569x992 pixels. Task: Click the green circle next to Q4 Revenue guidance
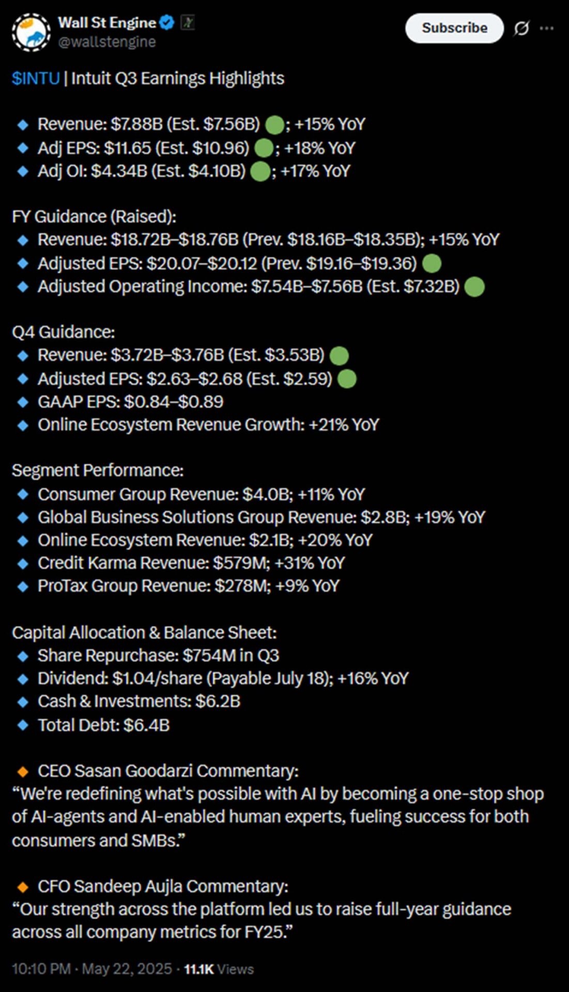tap(339, 355)
